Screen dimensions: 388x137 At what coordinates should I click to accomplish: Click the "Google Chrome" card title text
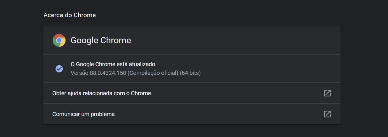tap(101, 40)
